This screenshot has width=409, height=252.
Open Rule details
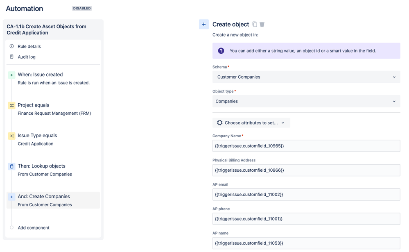(29, 46)
